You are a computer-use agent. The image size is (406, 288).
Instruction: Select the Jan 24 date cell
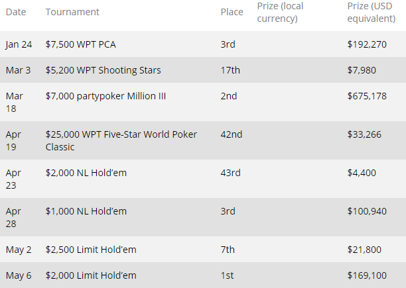[19, 44]
